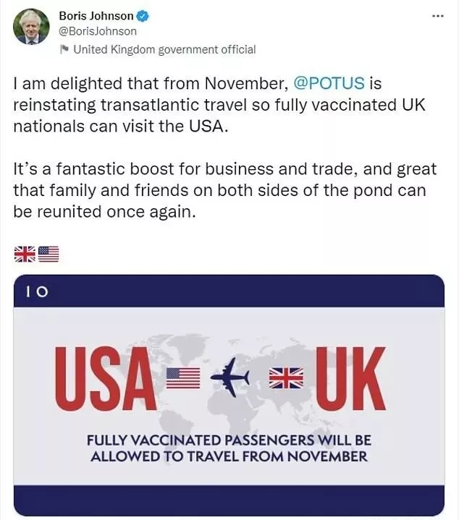
Task: Click the UK flag emoji below tweet text
Action: [x=25, y=254]
